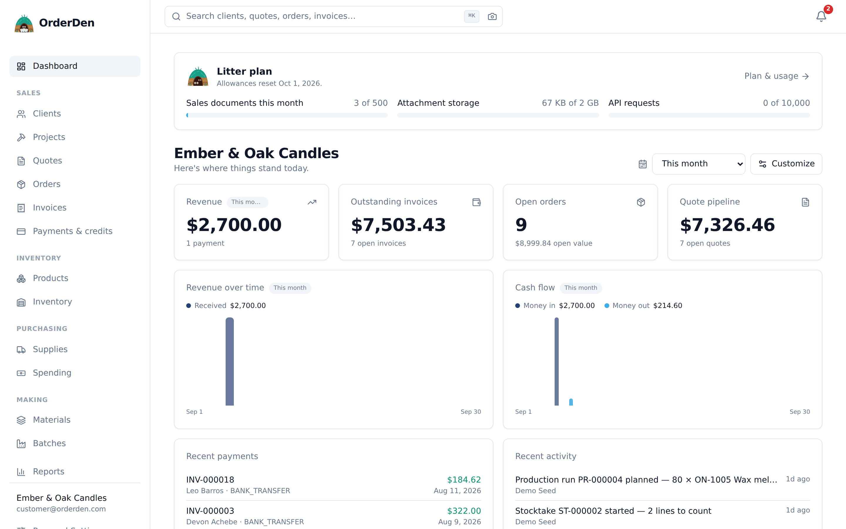Click the OrderDen hedgehog logo
Screen dimensions: 846x529
click(24, 23)
